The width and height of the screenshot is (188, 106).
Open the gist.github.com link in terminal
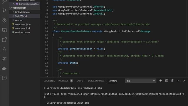tap(136, 94)
